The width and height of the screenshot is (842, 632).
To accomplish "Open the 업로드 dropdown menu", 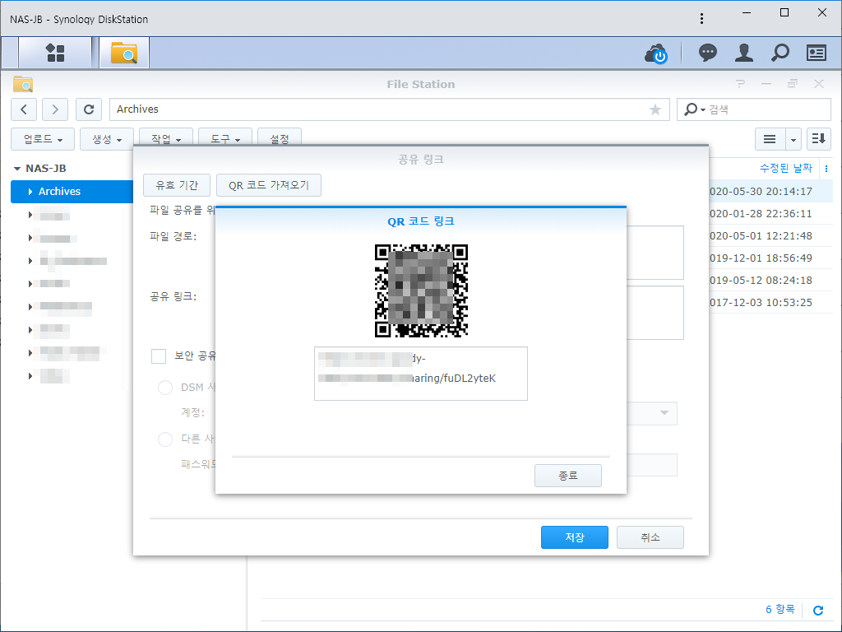I will [x=43, y=139].
